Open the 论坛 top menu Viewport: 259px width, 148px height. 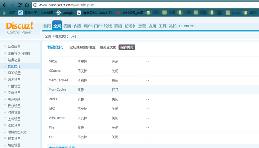[108, 26]
